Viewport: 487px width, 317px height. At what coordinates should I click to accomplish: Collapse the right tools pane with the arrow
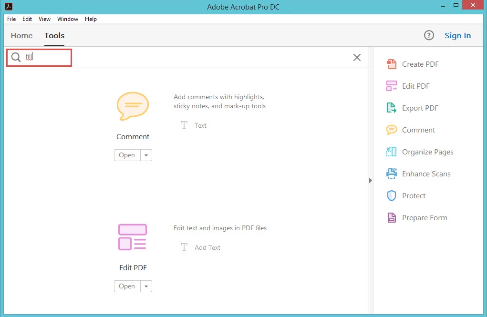click(370, 180)
